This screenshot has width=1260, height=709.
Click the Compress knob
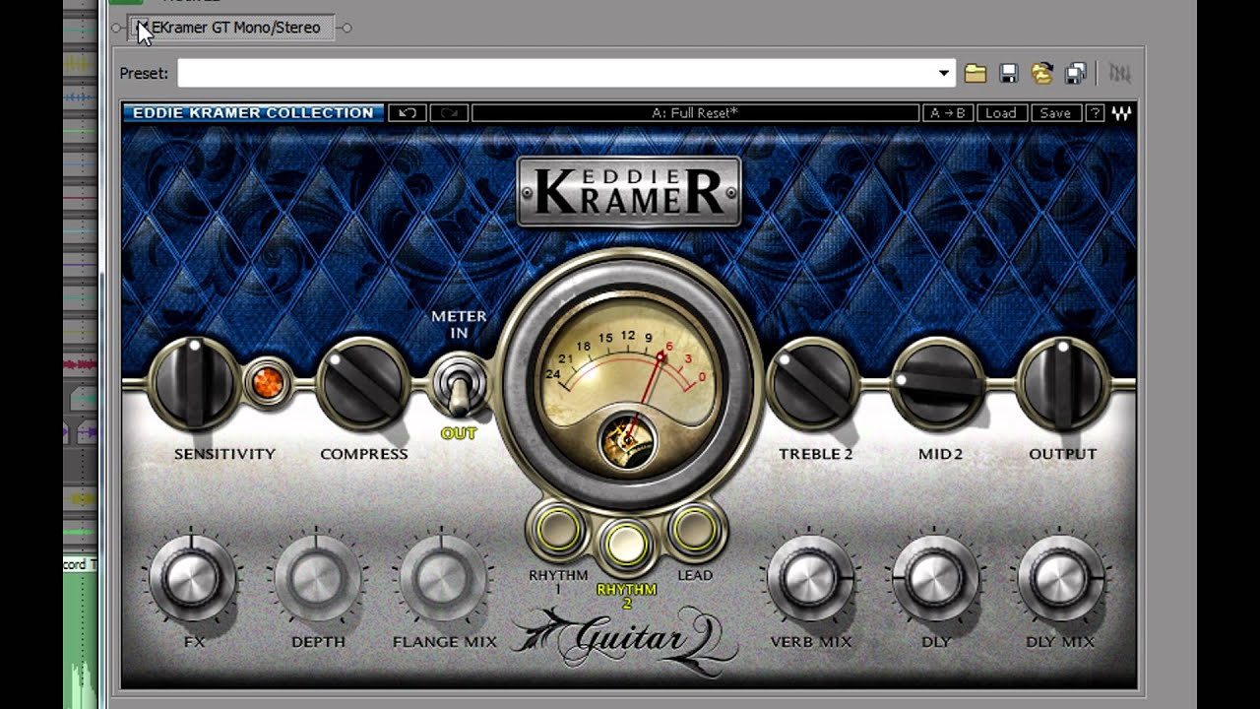tap(362, 384)
